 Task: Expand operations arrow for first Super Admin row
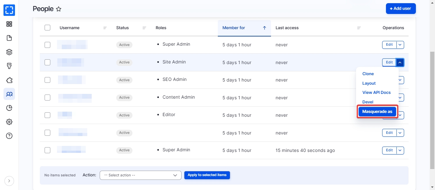coord(400,45)
